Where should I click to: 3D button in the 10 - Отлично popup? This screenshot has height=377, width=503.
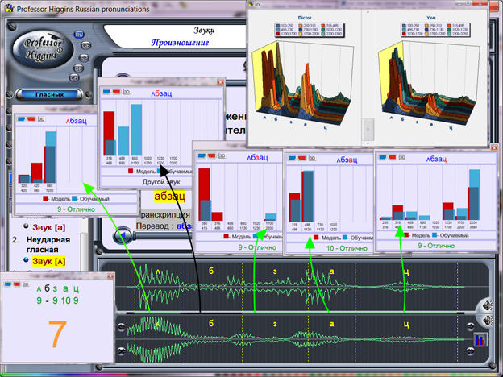pyautogui.click(x=312, y=158)
